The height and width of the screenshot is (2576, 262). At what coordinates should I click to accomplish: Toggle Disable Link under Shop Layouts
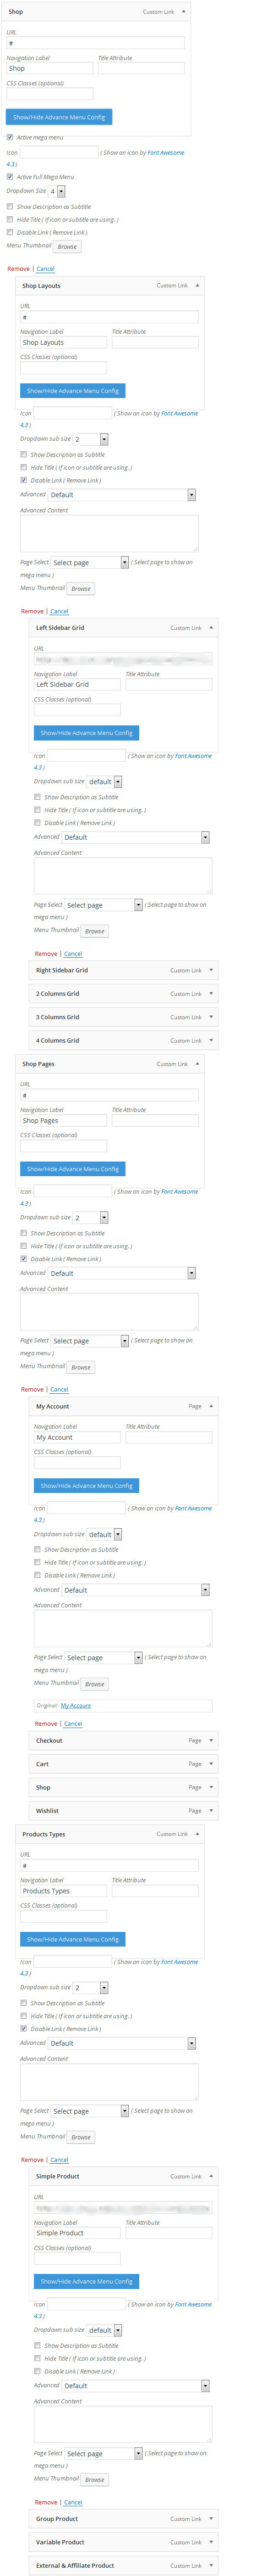(24, 480)
